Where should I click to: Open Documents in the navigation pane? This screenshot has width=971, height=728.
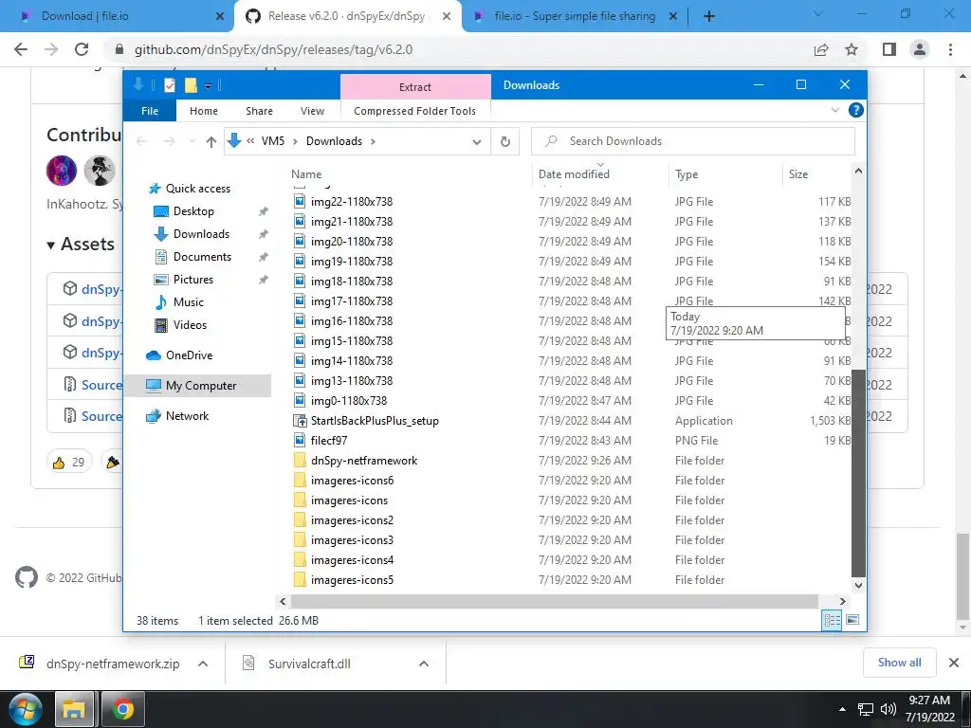tap(202, 256)
